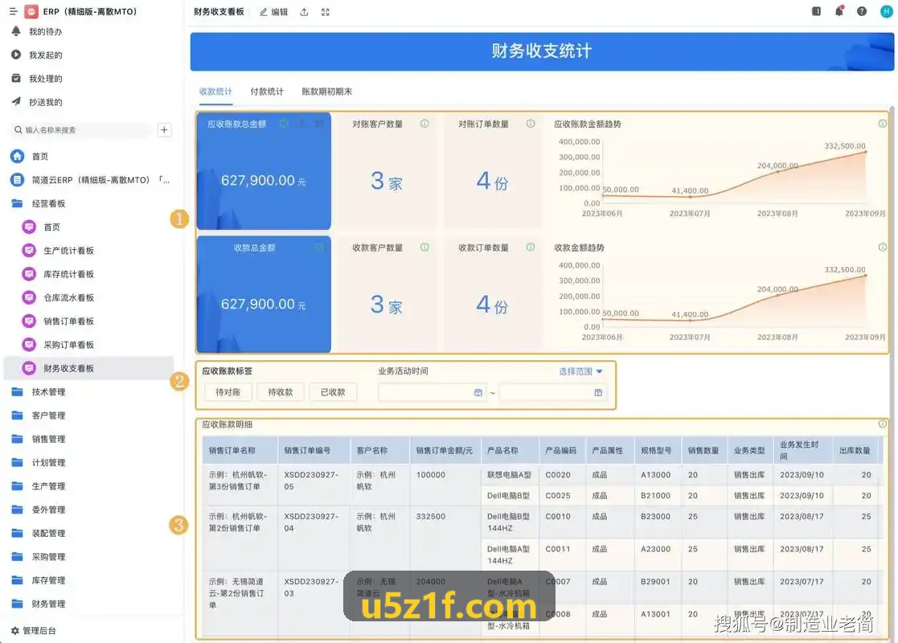This screenshot has height=643, width=898.
Task: Open the 选择范围 dropdown
Action: click(x=580, y=371)
